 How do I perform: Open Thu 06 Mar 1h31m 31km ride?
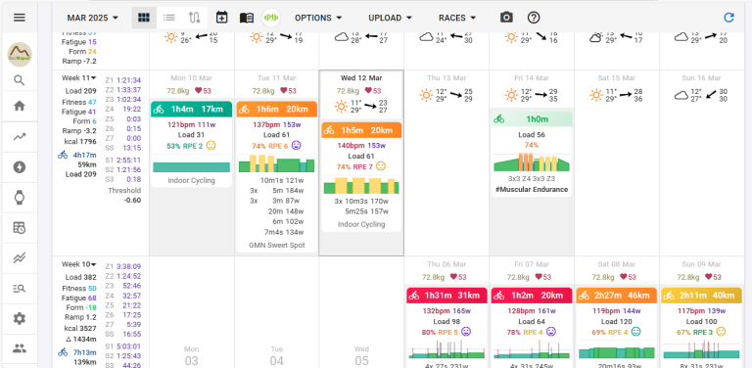tap(446, 296)
